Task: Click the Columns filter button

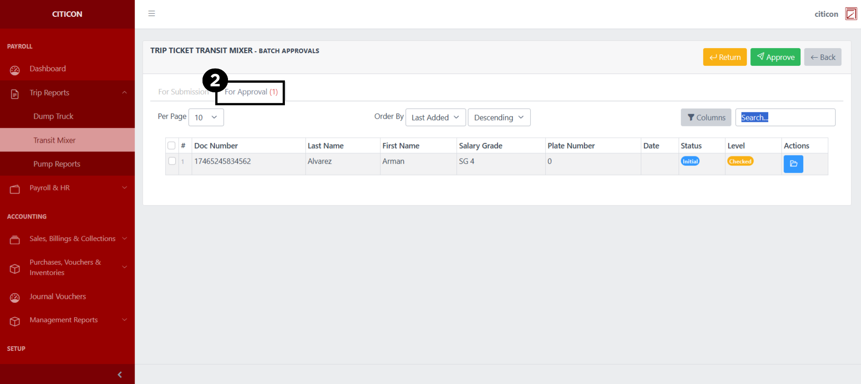Action: coord(706,117)
